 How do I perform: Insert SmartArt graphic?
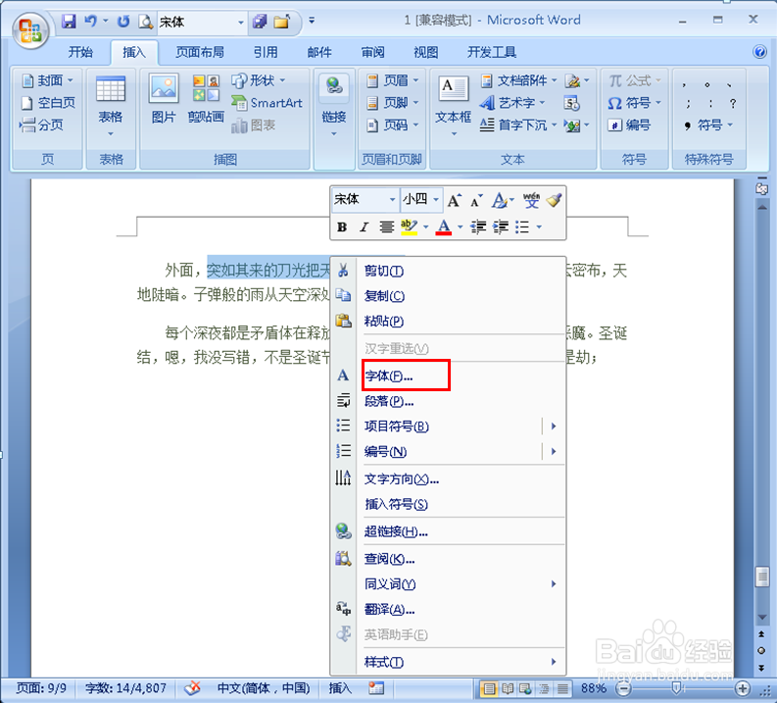267,103
